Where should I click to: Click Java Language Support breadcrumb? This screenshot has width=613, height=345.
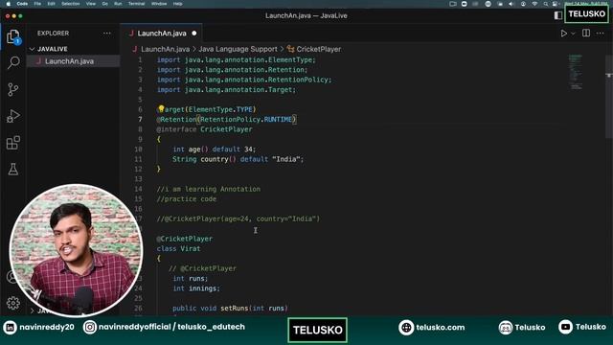(238, 49)
